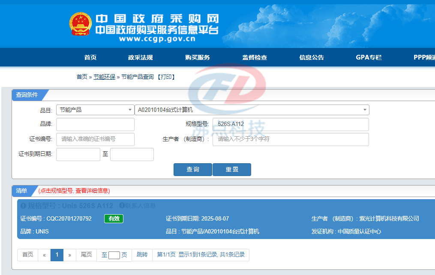
Task: Click the page number jump input box
Action: coord(114,255)
